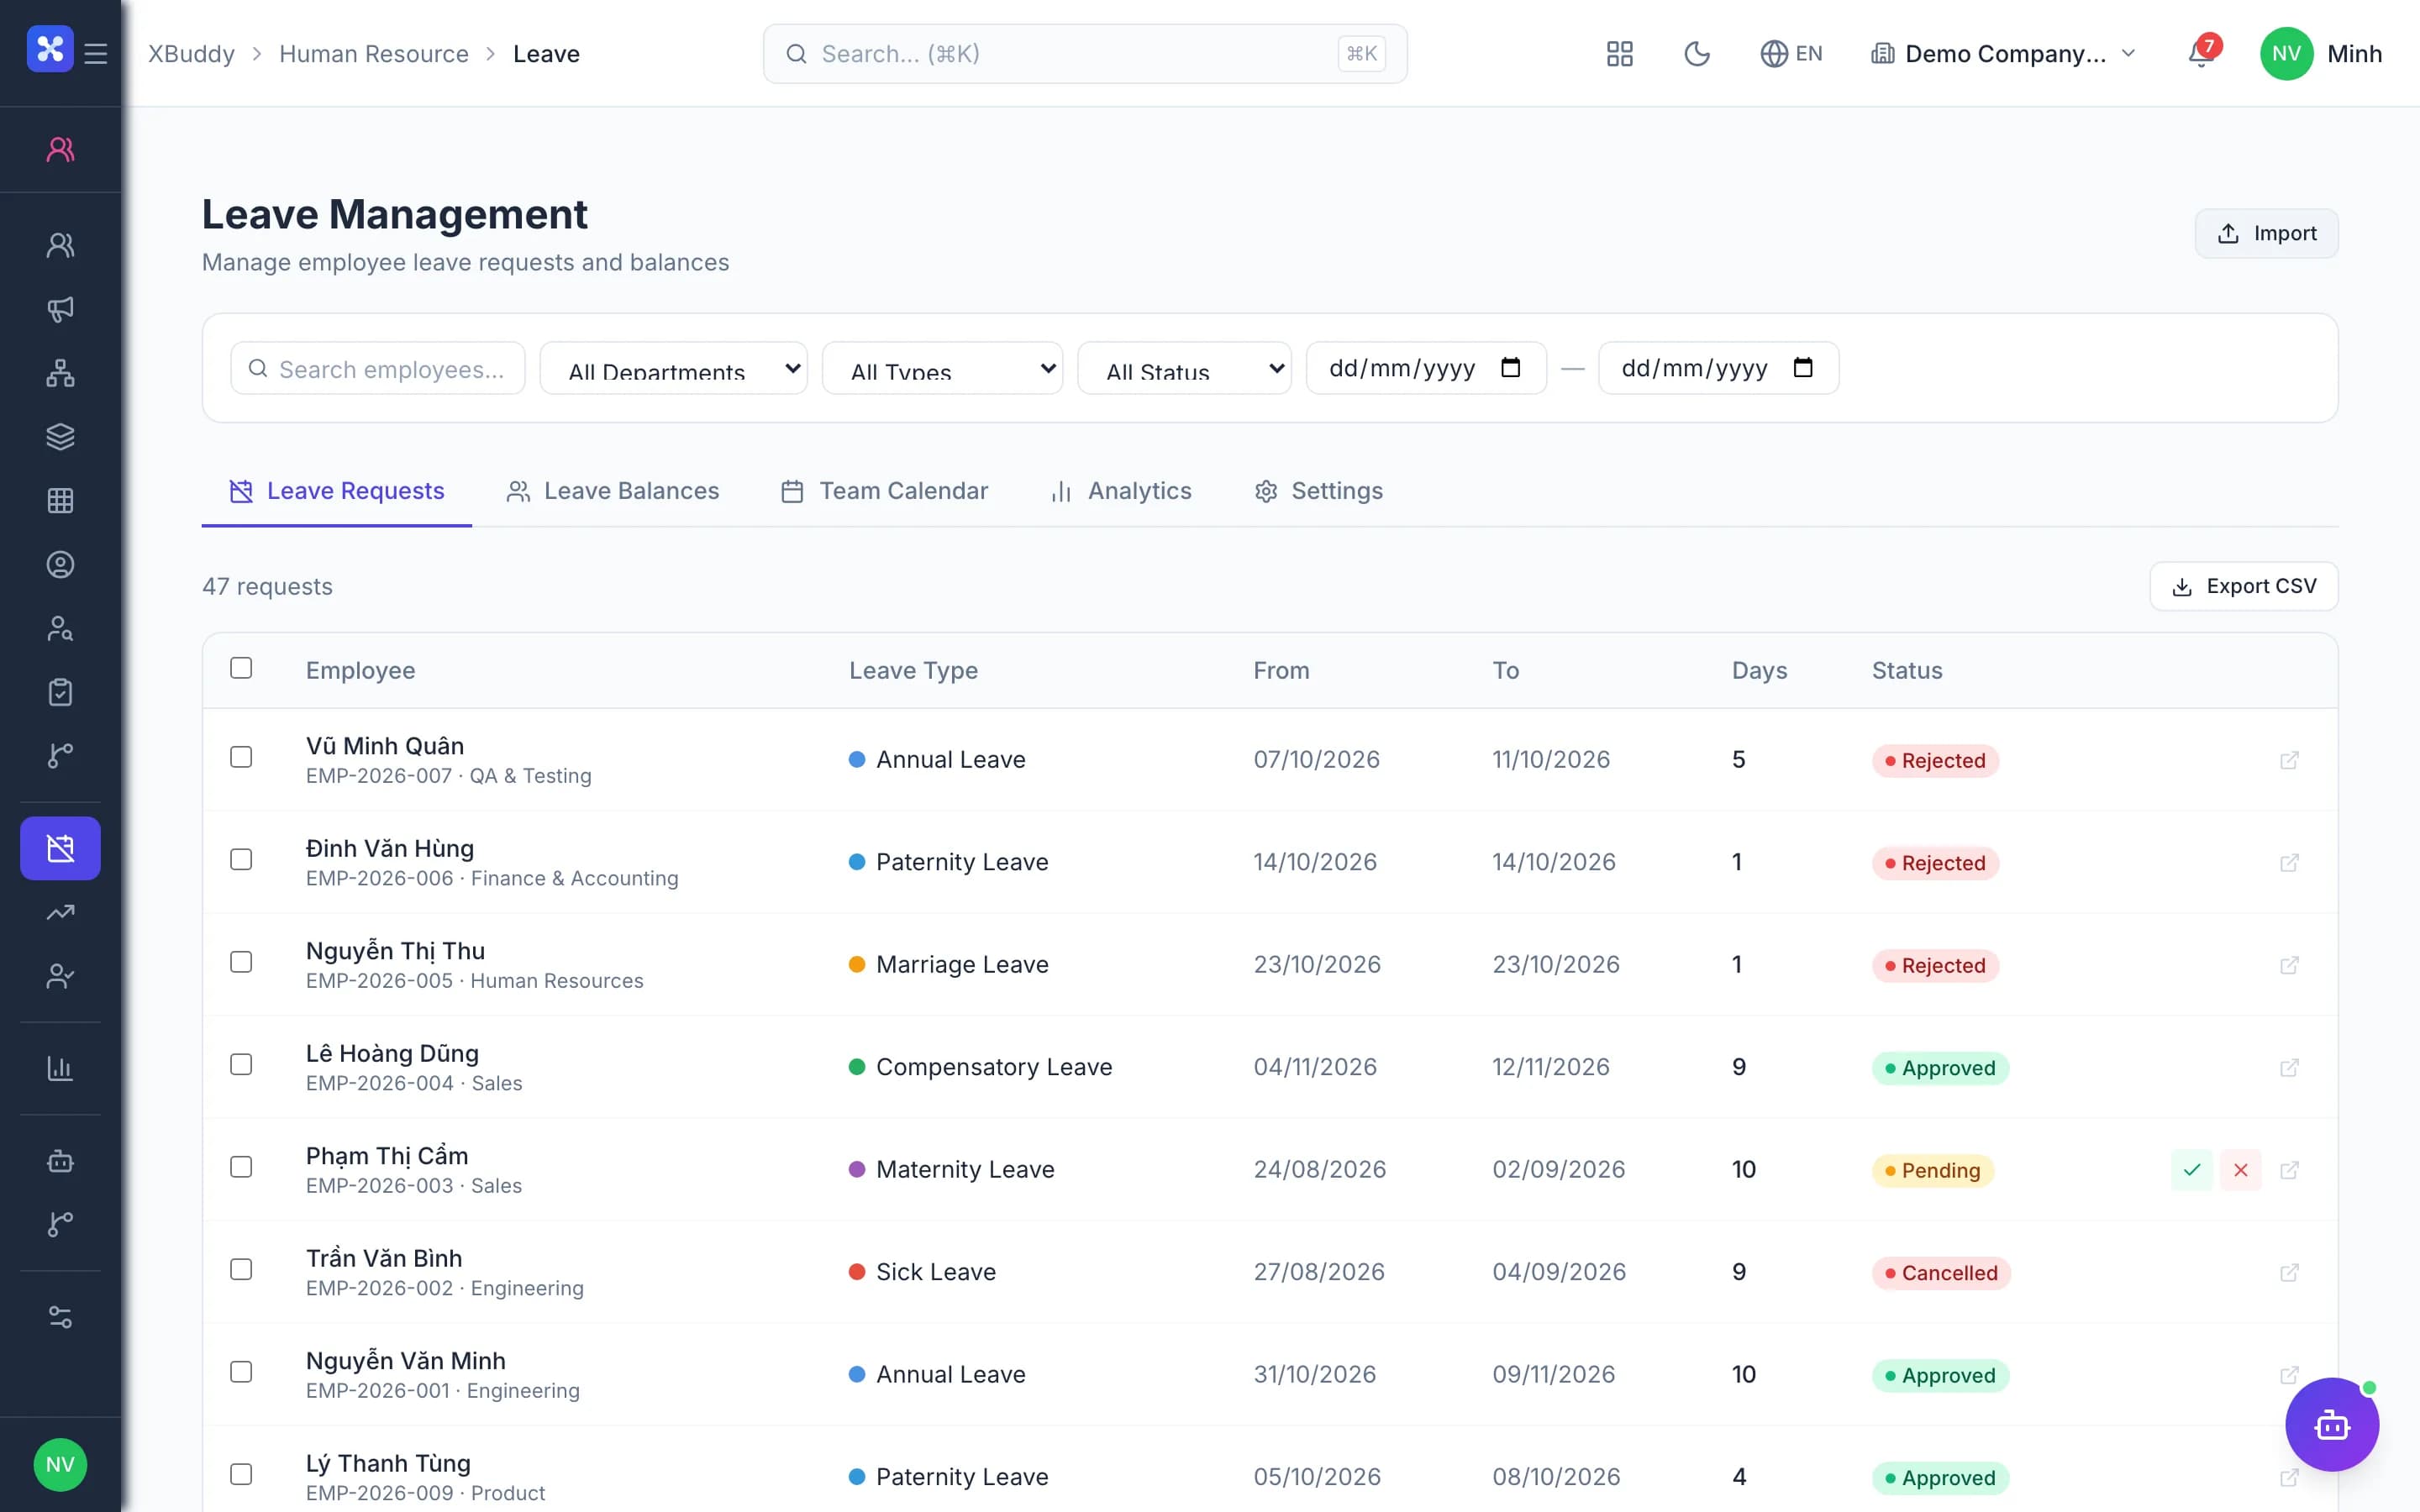
Task: Select the active Leave calendar sidebar icon
Action: pos(60,848)
